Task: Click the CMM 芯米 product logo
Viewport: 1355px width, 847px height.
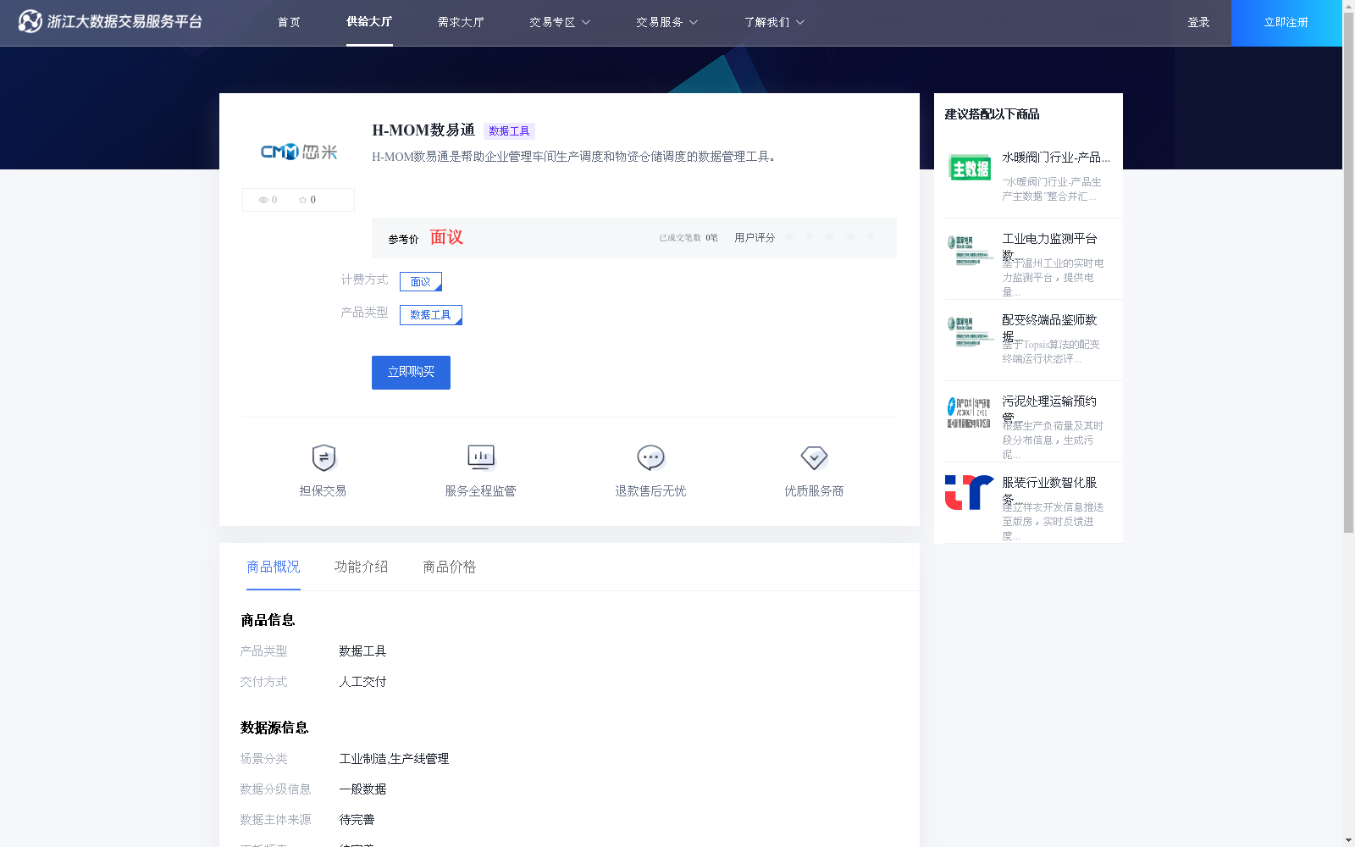Action: [x=298, y=152]
